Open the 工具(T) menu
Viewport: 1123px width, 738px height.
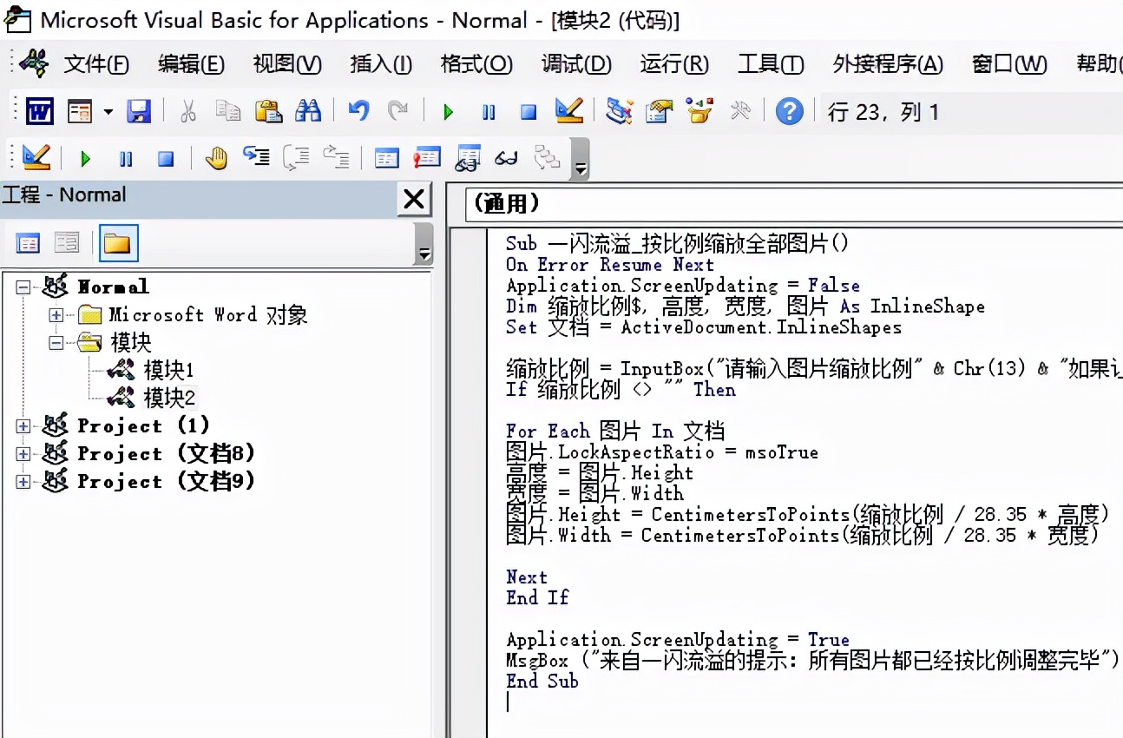coord(771,63)
